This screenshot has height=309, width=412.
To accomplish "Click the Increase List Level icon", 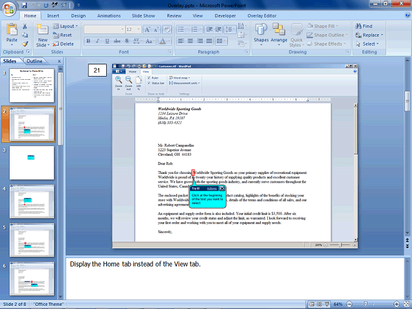I will click(x=218, y=30).
